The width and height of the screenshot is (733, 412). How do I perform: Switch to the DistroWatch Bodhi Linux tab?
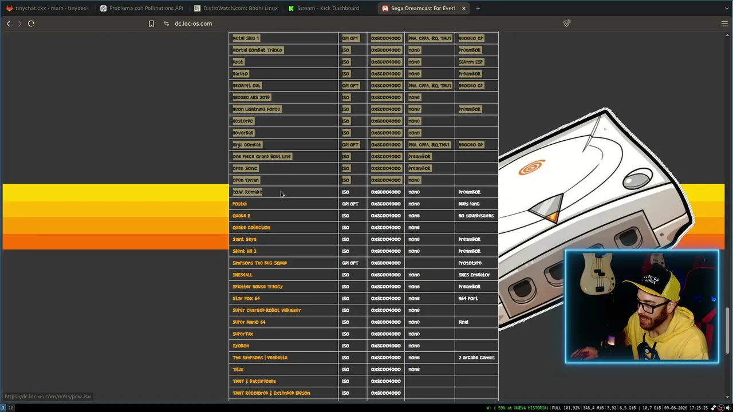235,8
